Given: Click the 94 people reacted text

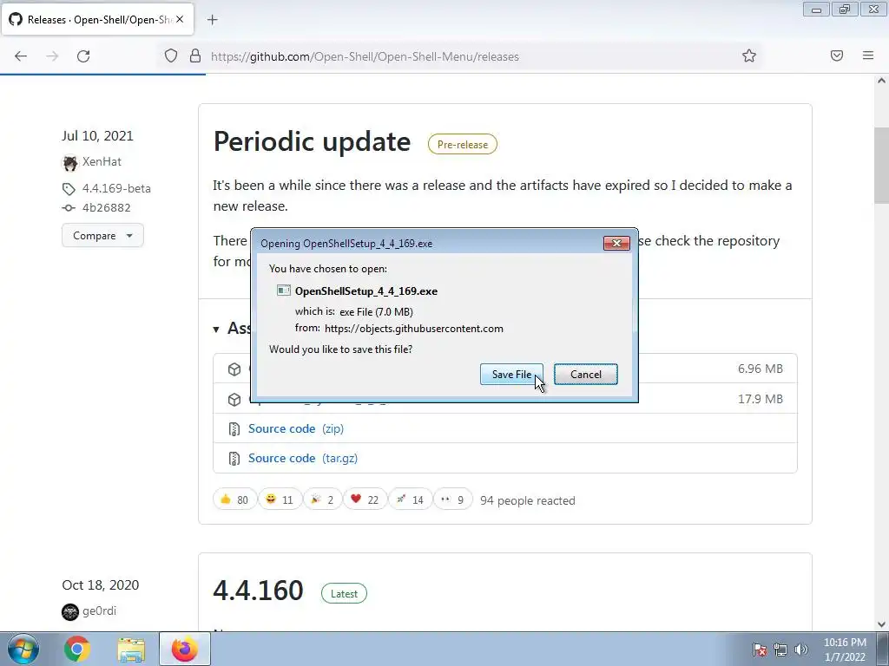Looking at the screenshot, I should coord(527,500).
